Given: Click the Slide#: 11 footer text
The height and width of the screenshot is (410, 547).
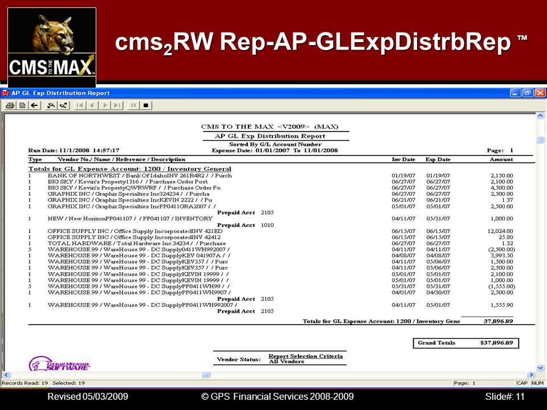Looking at the screenshot, I should (x=505, y=396).
